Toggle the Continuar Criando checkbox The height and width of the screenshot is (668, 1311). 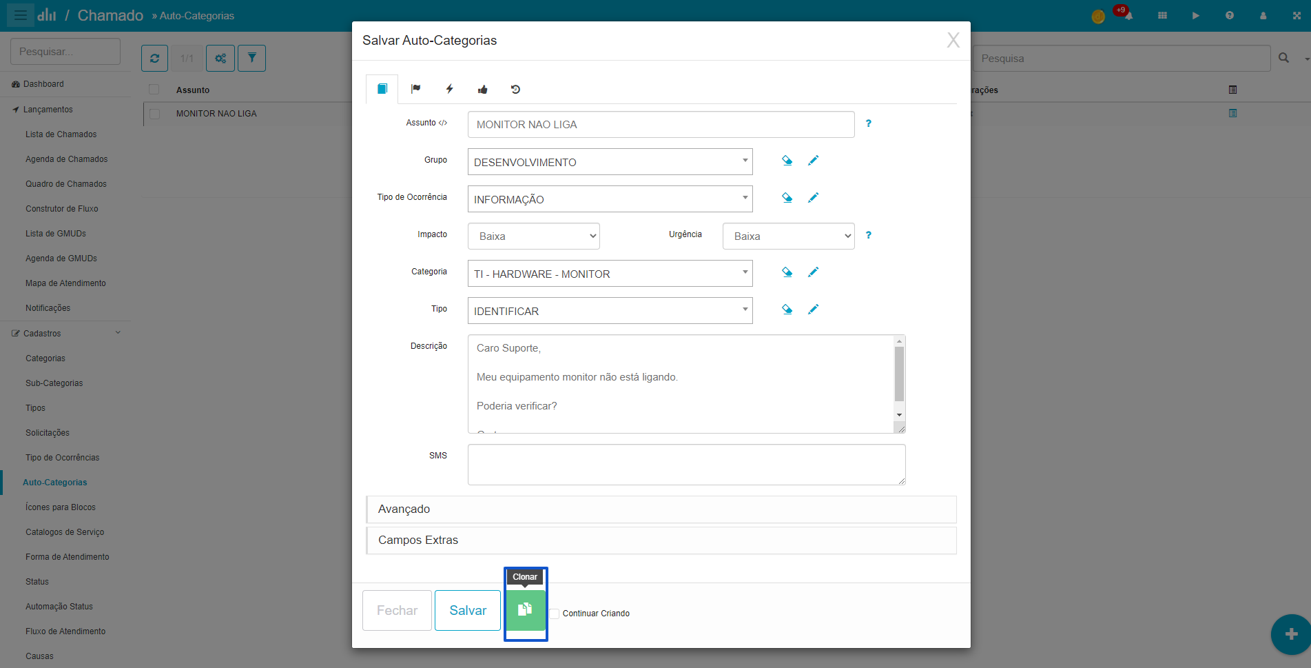pyautogui.click(x=555, y=614)
